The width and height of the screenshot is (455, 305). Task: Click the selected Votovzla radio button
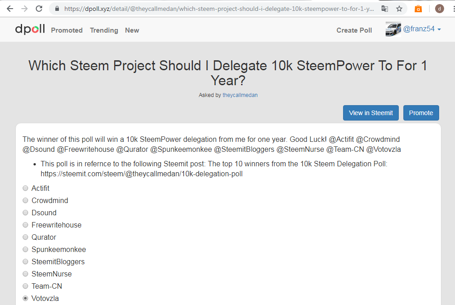tap(25, 298)
